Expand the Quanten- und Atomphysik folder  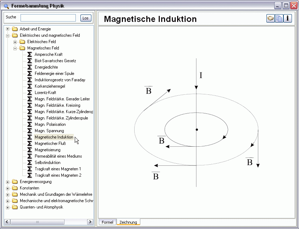(x=8, y=207)
